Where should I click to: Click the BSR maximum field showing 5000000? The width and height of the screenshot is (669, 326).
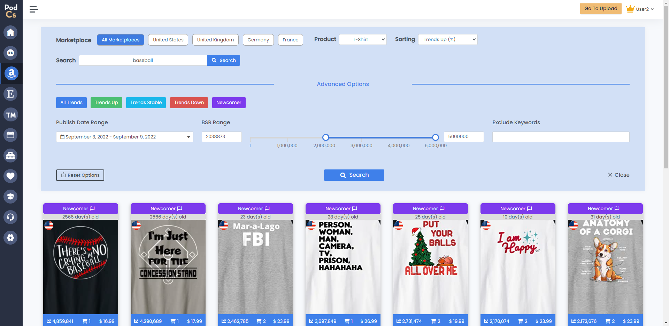tap(464, 137)
